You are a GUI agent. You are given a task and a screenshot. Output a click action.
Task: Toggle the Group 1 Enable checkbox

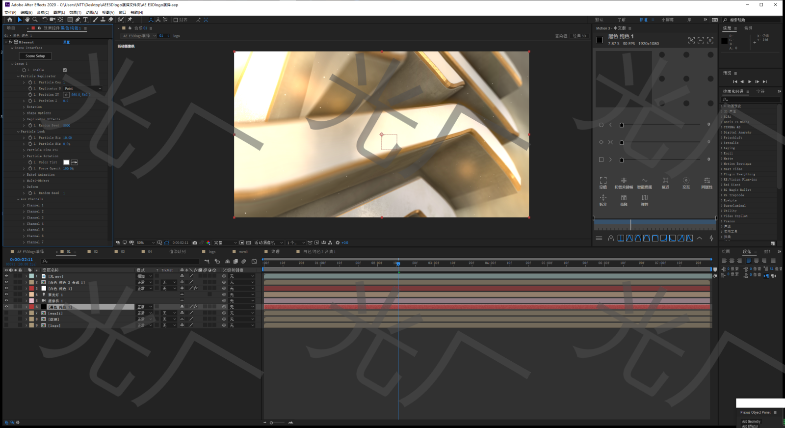(65, 70)
